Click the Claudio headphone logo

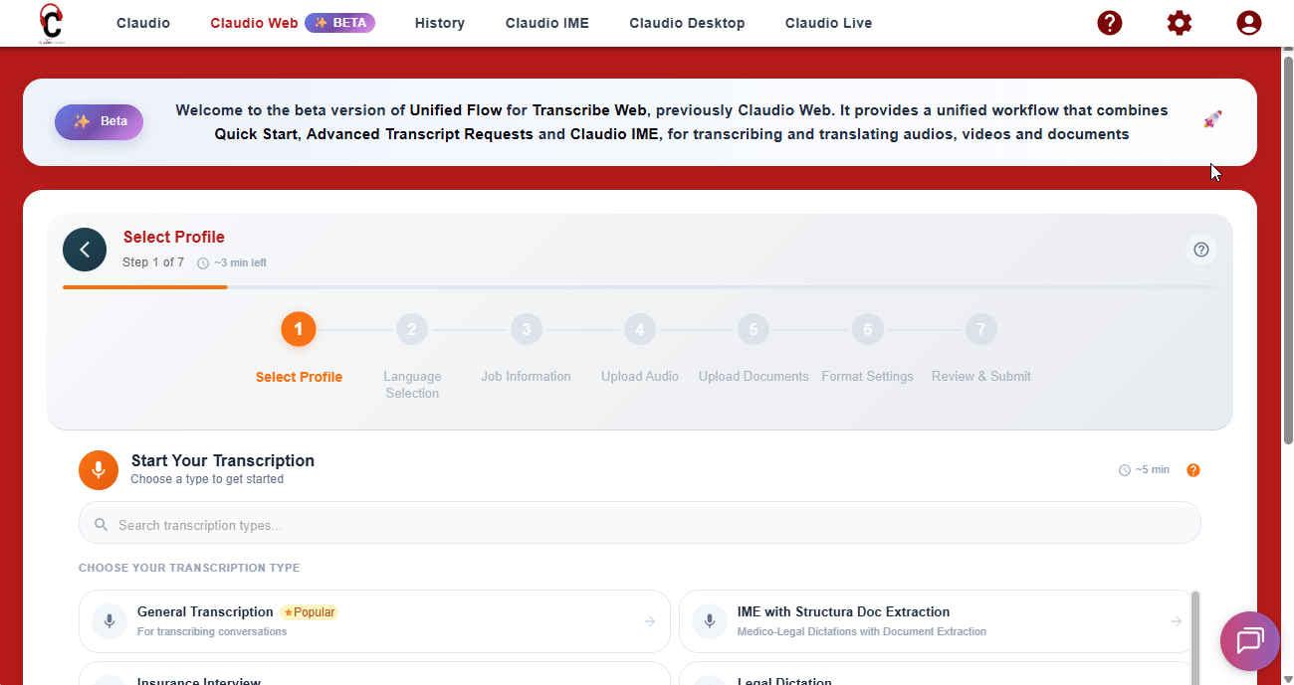[x=50, y=23]
